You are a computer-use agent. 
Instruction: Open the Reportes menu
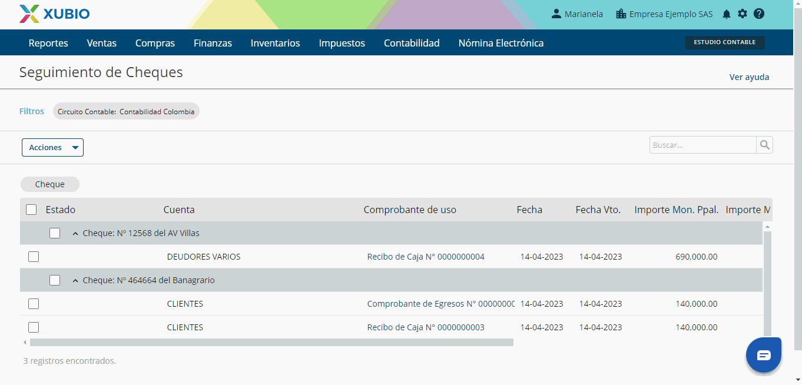(x=48, y=43)
